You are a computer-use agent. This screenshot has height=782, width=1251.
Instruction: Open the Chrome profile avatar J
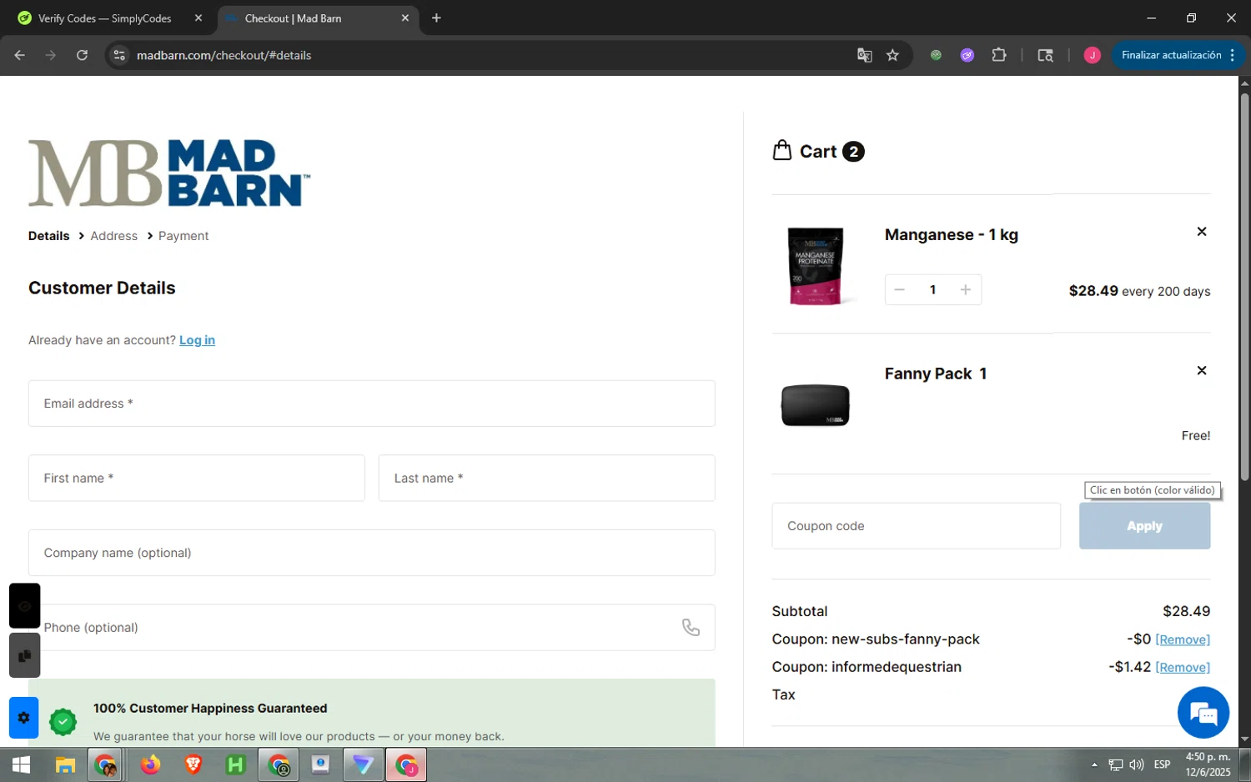[x=1092, y=55]
